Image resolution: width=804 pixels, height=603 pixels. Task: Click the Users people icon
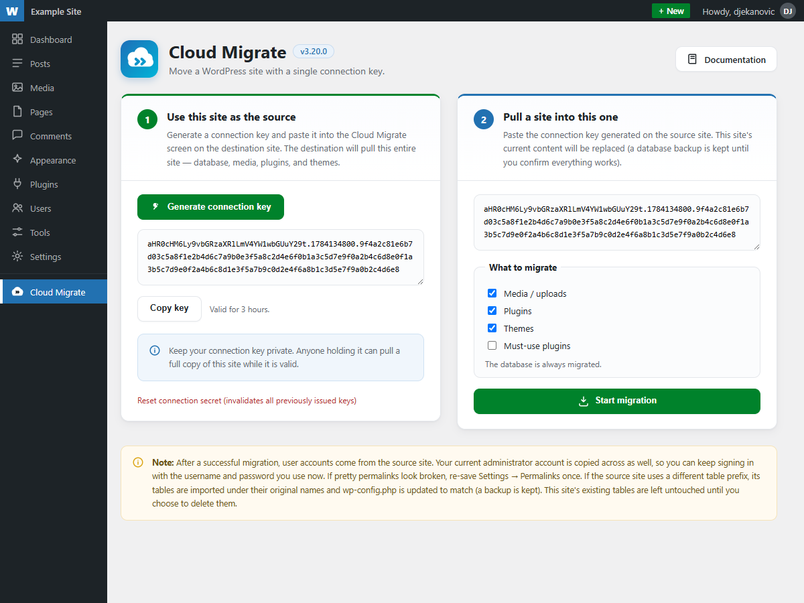[17, 208]
